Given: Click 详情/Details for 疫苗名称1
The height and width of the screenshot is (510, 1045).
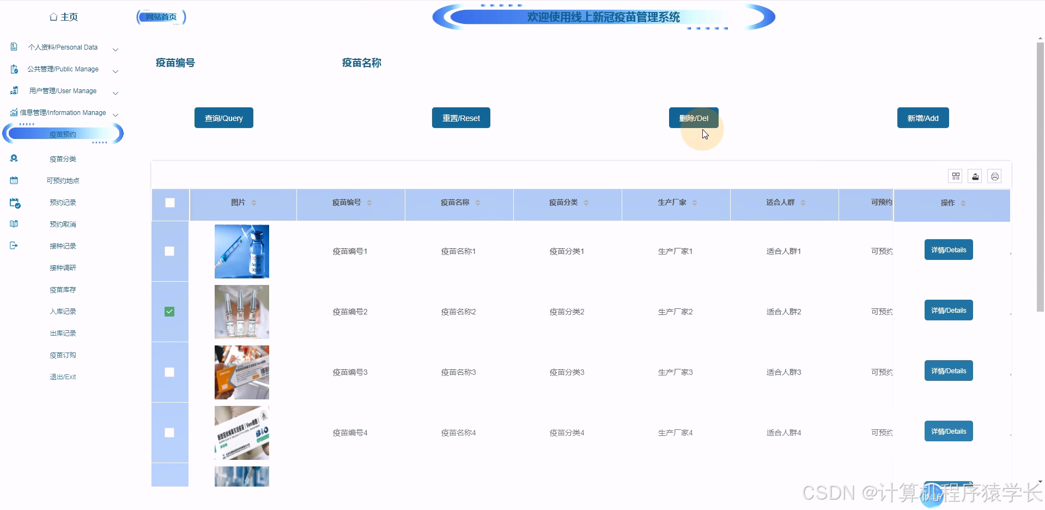Looking at the screenshot, I should click(948, 250).
